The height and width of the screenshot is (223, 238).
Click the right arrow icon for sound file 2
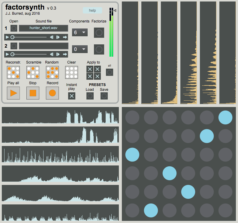[x=65, y=54]
